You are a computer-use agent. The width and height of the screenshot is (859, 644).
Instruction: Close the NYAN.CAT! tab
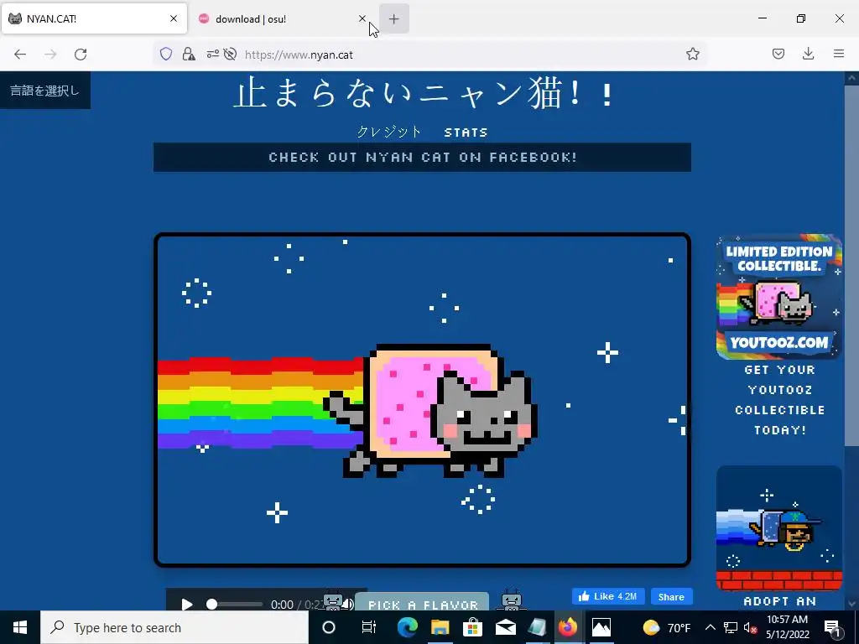tap(174, 18)
